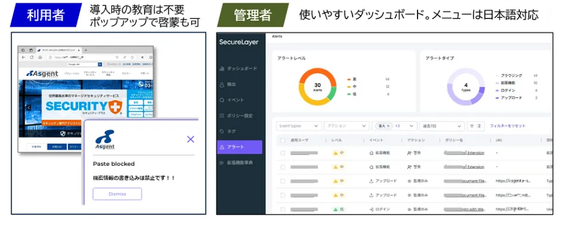Click the レベル column header
The width and height of the screenshot is (565, 225).
tap(336, 140)
